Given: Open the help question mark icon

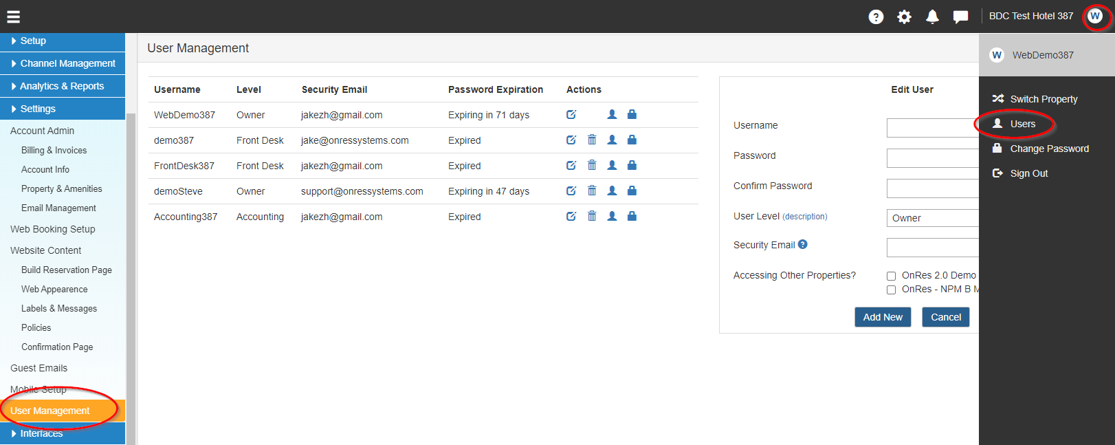Looking at the screenshot, I should pos(876,17).
